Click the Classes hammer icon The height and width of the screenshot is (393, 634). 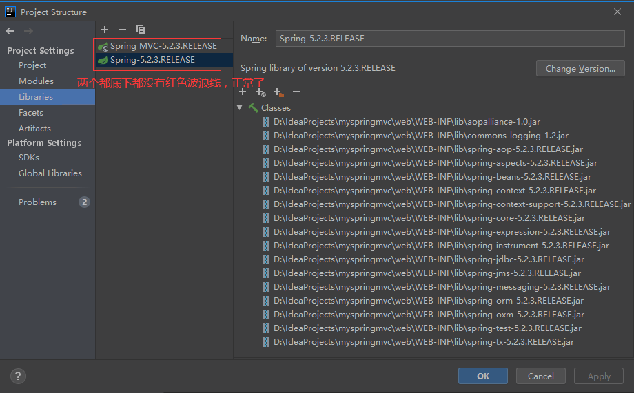(253, 108)
